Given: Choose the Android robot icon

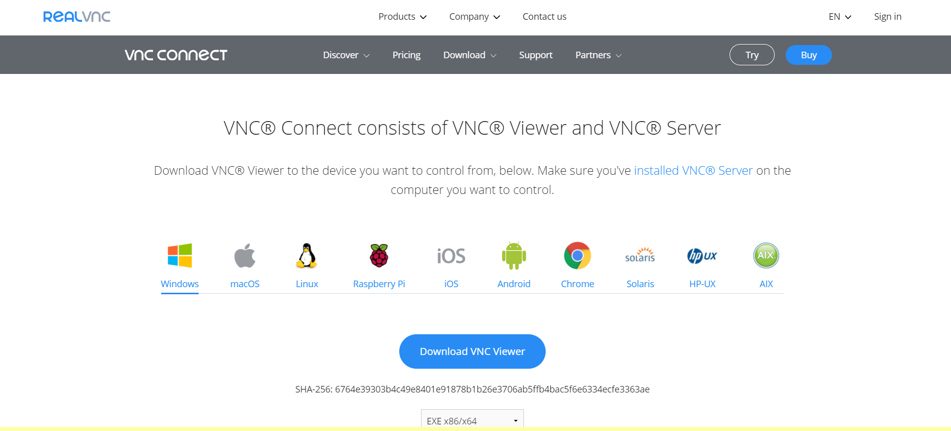Looking at the screenshot, I should tap(514, 255).
